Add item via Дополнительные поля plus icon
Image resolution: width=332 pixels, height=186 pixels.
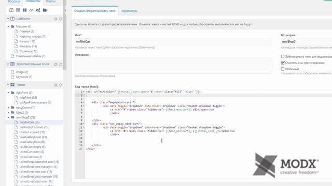click(56, 64)
